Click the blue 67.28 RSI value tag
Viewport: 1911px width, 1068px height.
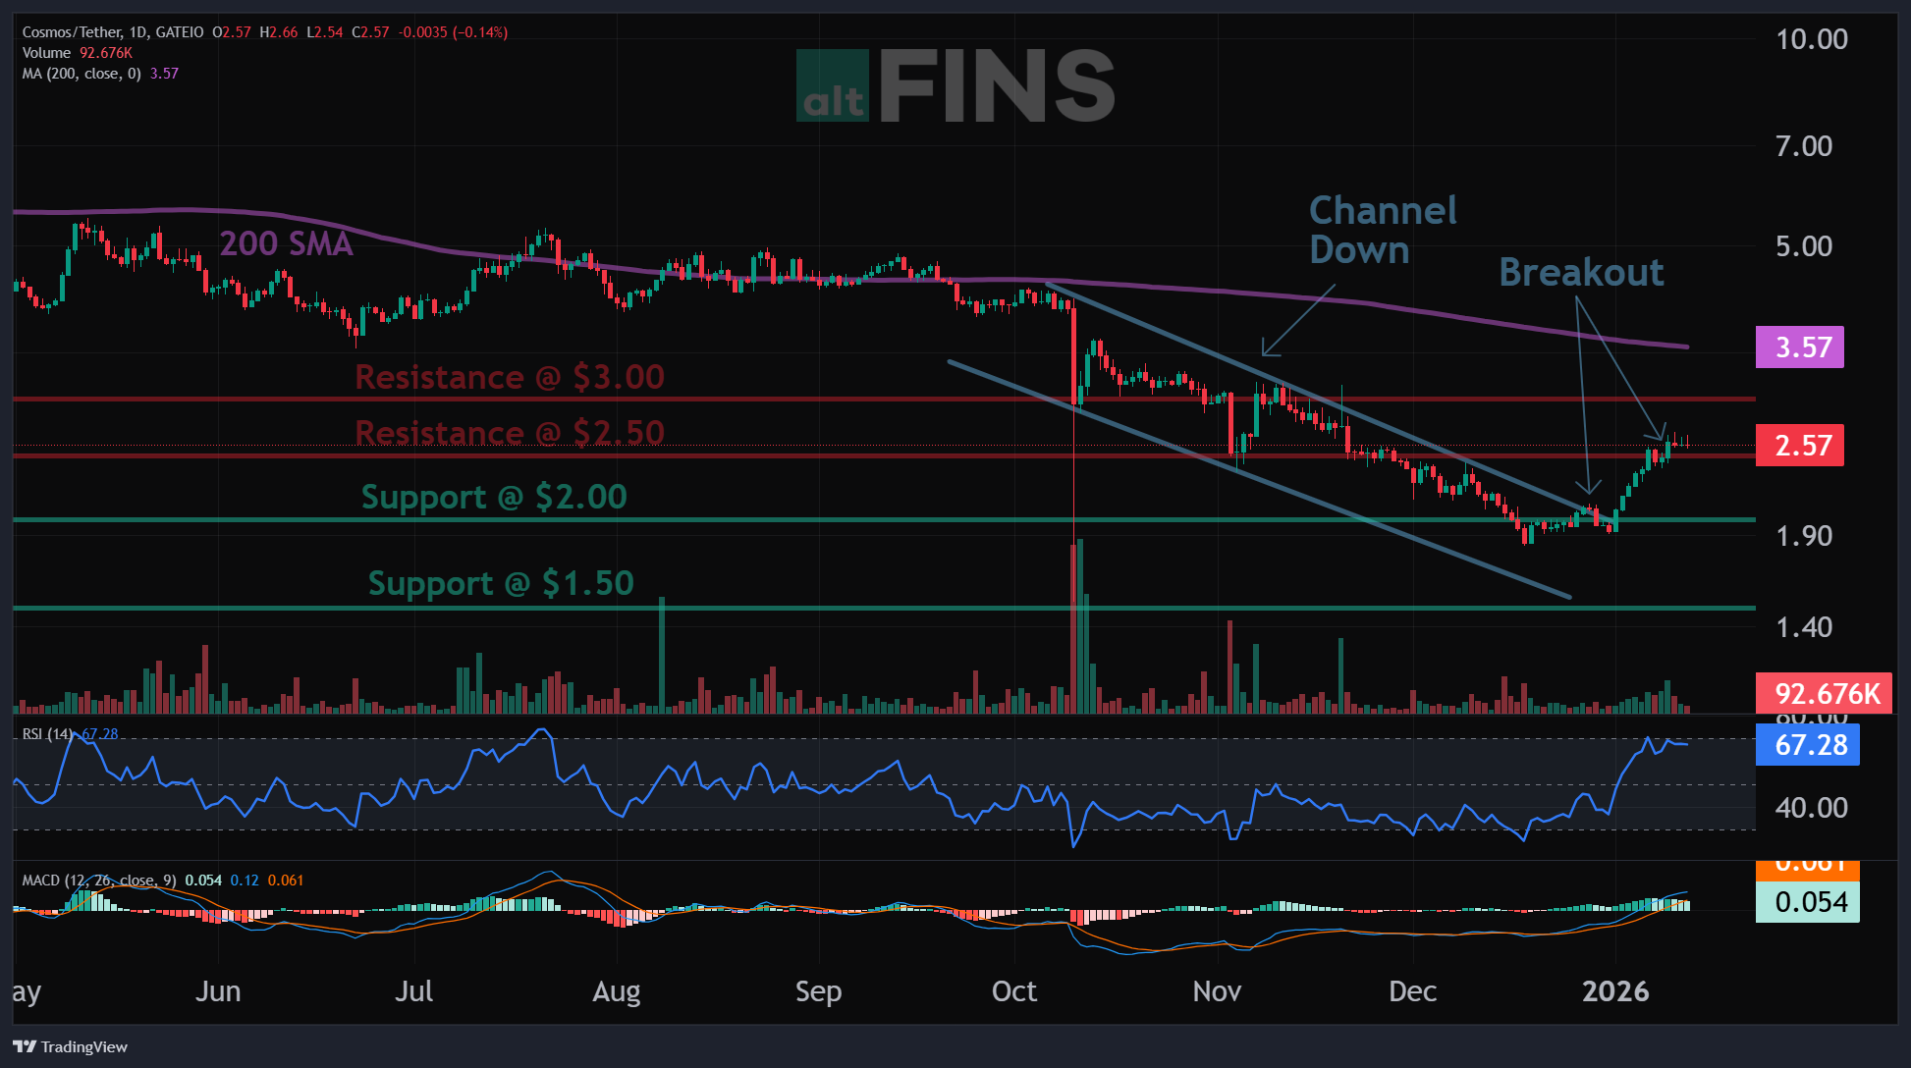click(1809, 745)
